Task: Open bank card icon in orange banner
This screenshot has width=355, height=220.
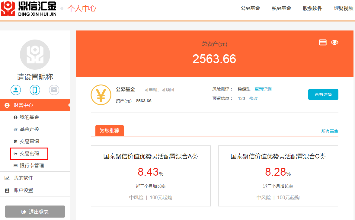Action: (323, 43)
